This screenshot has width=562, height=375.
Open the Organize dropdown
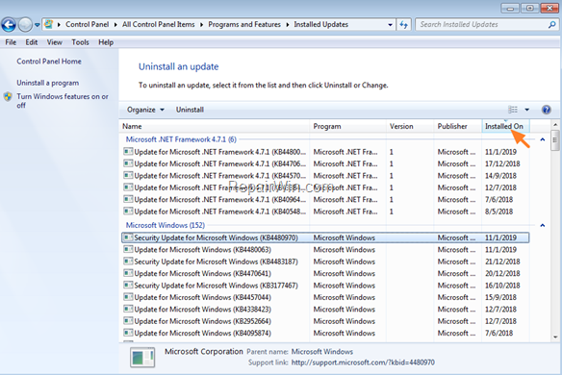[x=145, y=110]
